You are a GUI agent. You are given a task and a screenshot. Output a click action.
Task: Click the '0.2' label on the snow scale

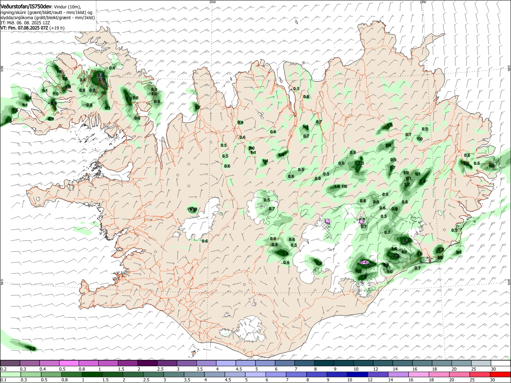pyautogui.click(x=3, y=369)
